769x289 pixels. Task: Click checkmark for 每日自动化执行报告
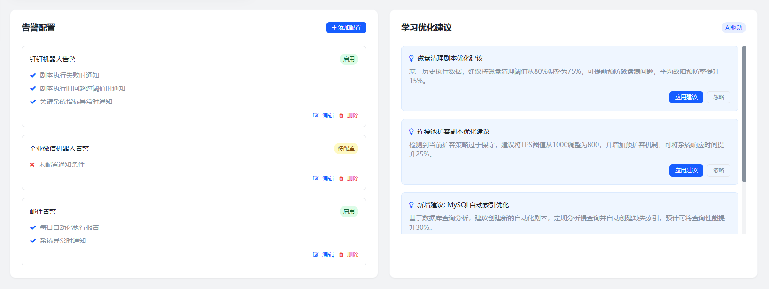[x=33, y=227]
